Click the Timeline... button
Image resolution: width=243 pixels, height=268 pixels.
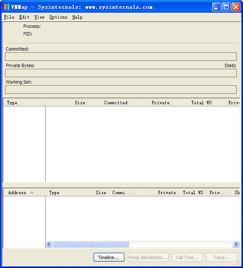(109, 257)
